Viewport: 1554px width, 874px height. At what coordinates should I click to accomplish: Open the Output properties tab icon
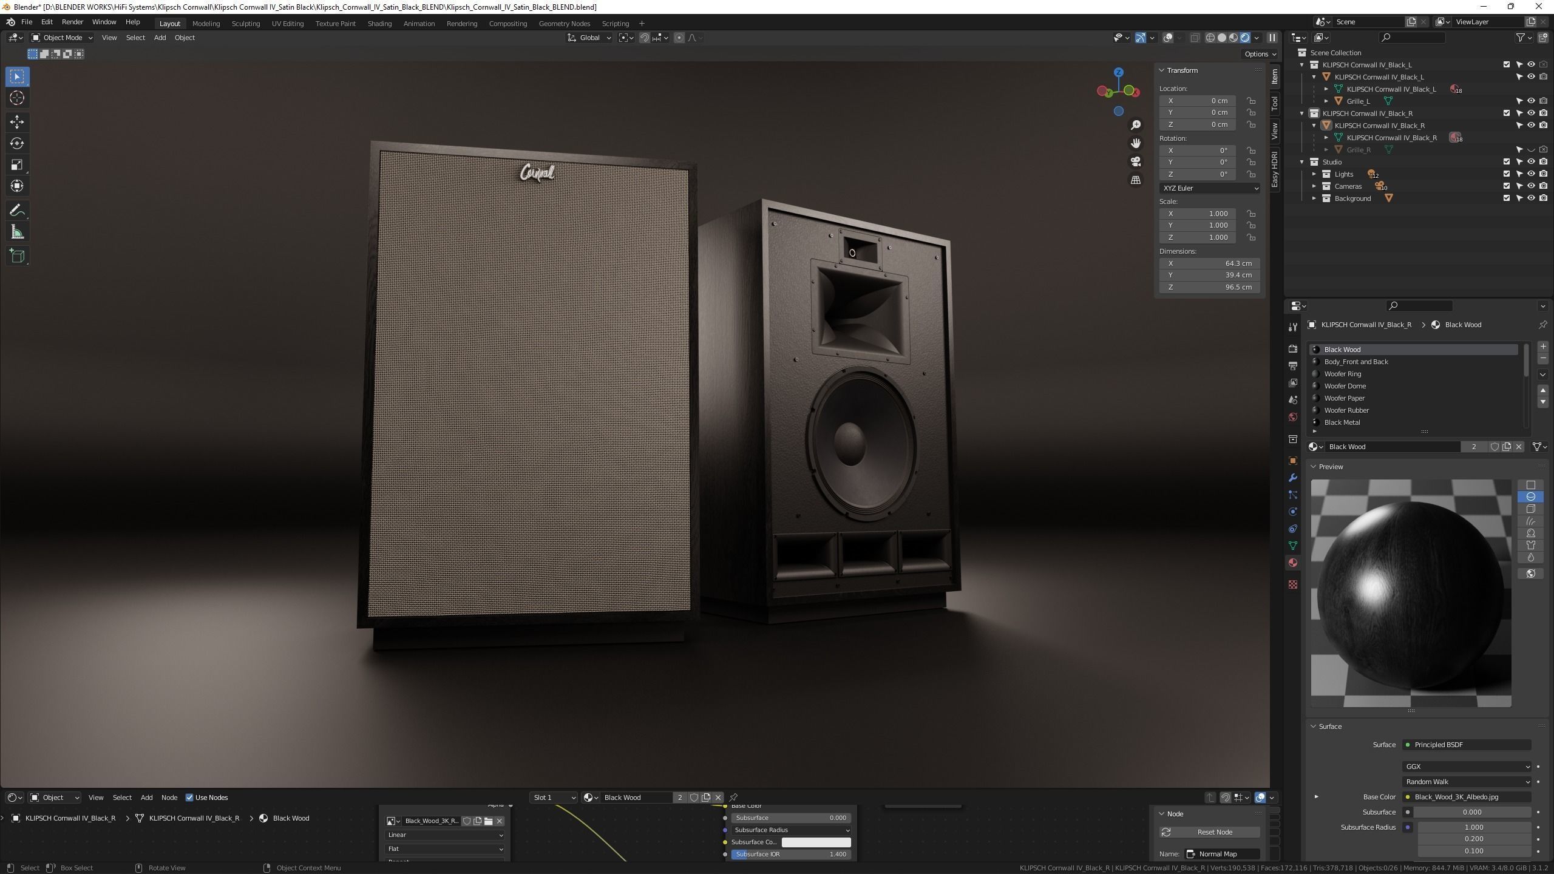(x=1293, y=366)
